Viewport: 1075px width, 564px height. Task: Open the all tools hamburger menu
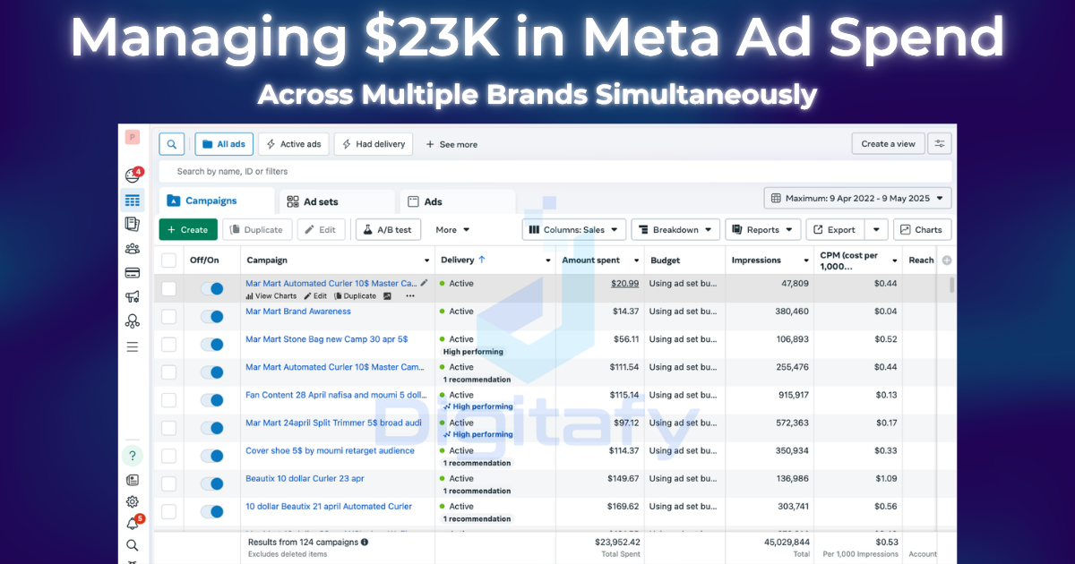[133, 346]
